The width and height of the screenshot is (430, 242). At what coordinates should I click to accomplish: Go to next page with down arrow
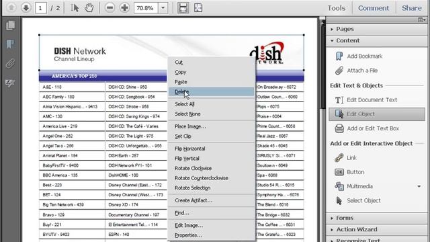click(x=26, y=7)
